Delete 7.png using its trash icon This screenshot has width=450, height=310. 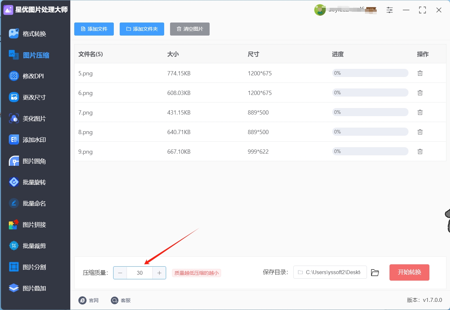pyautogui.click(x=420, y=112)
